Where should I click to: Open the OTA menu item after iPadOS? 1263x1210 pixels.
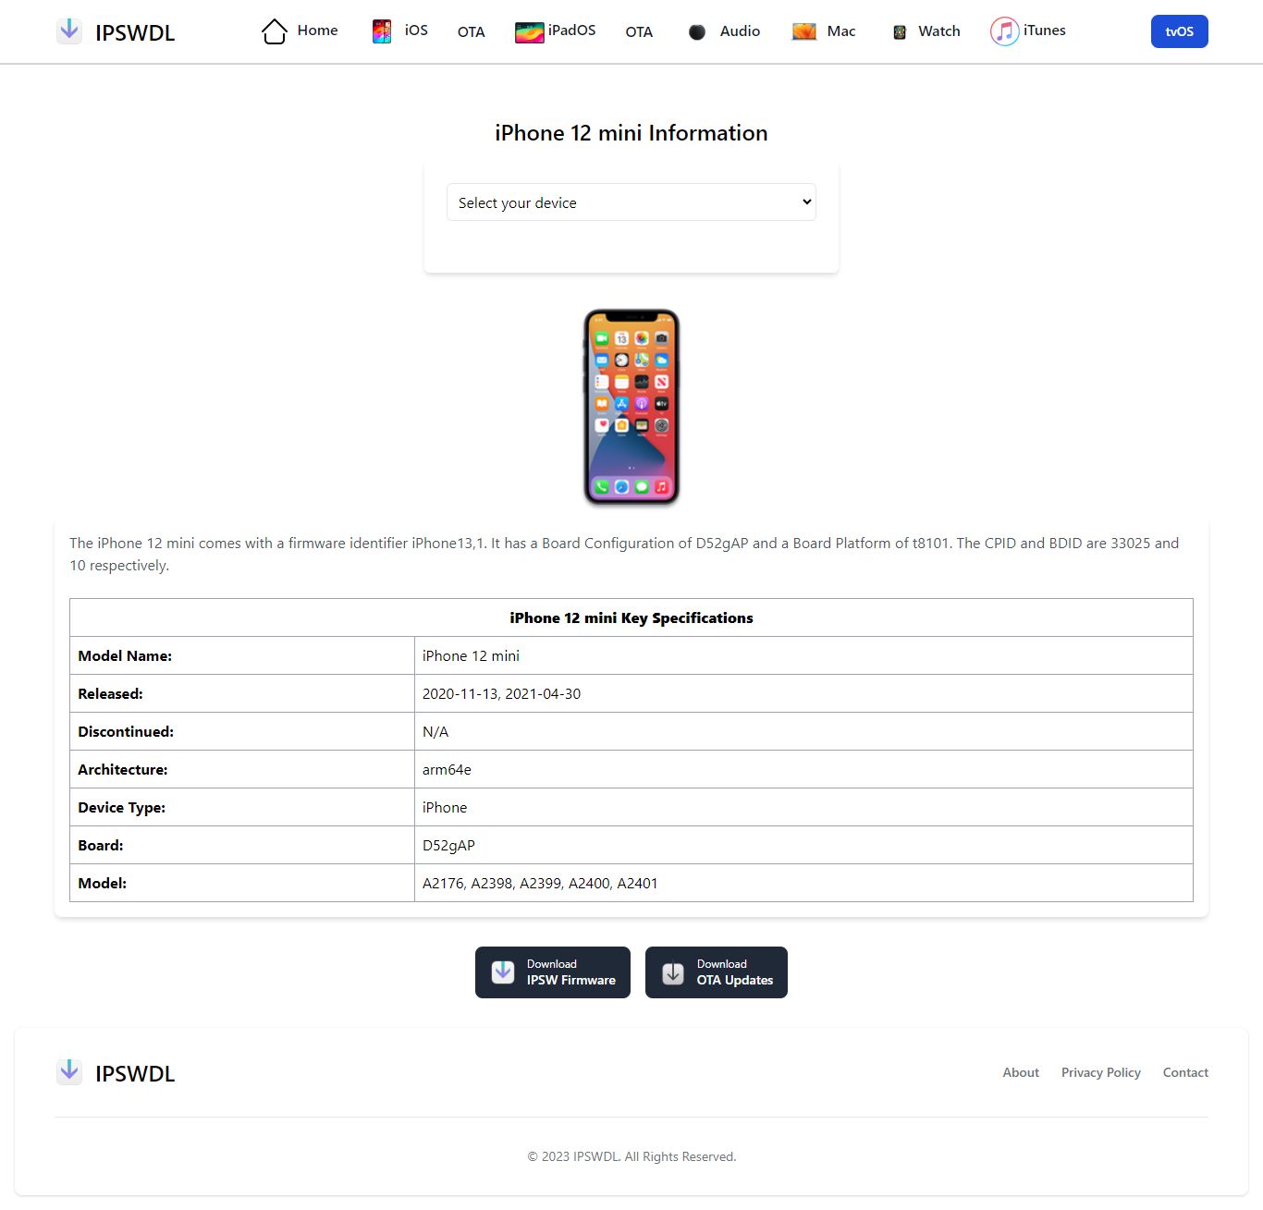639,32
